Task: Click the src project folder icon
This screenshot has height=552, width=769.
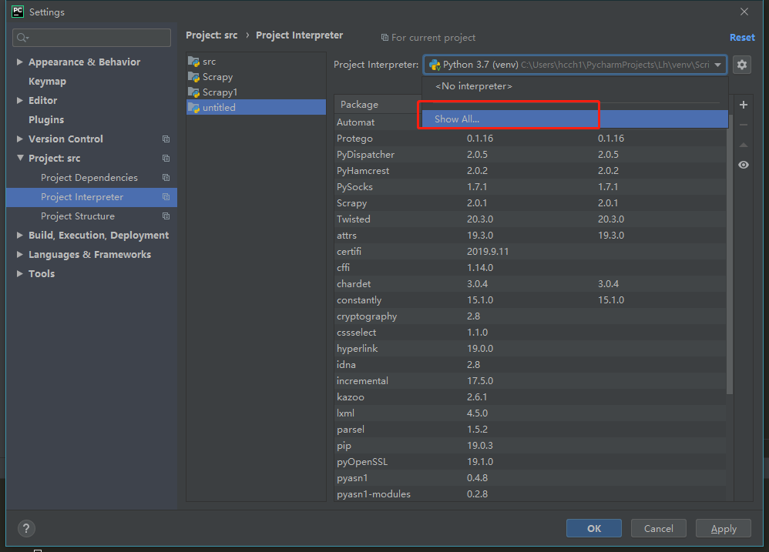Action: click(193, 62)
